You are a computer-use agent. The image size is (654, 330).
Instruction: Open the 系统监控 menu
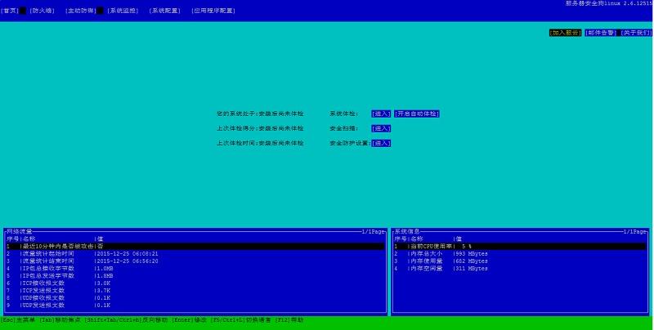click(123, 11)
